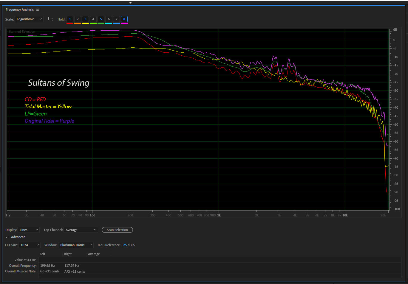Click the red swatch under Hold 1
408x284 pixels.
(x=70, y=23)
